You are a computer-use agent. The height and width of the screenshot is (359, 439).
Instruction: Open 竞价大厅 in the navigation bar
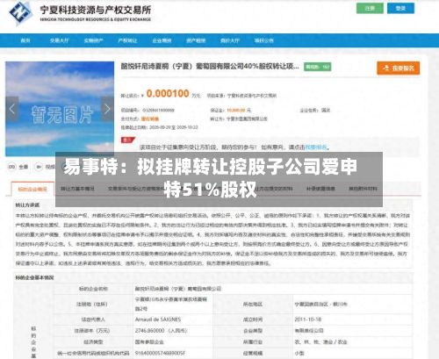point(230,40)
